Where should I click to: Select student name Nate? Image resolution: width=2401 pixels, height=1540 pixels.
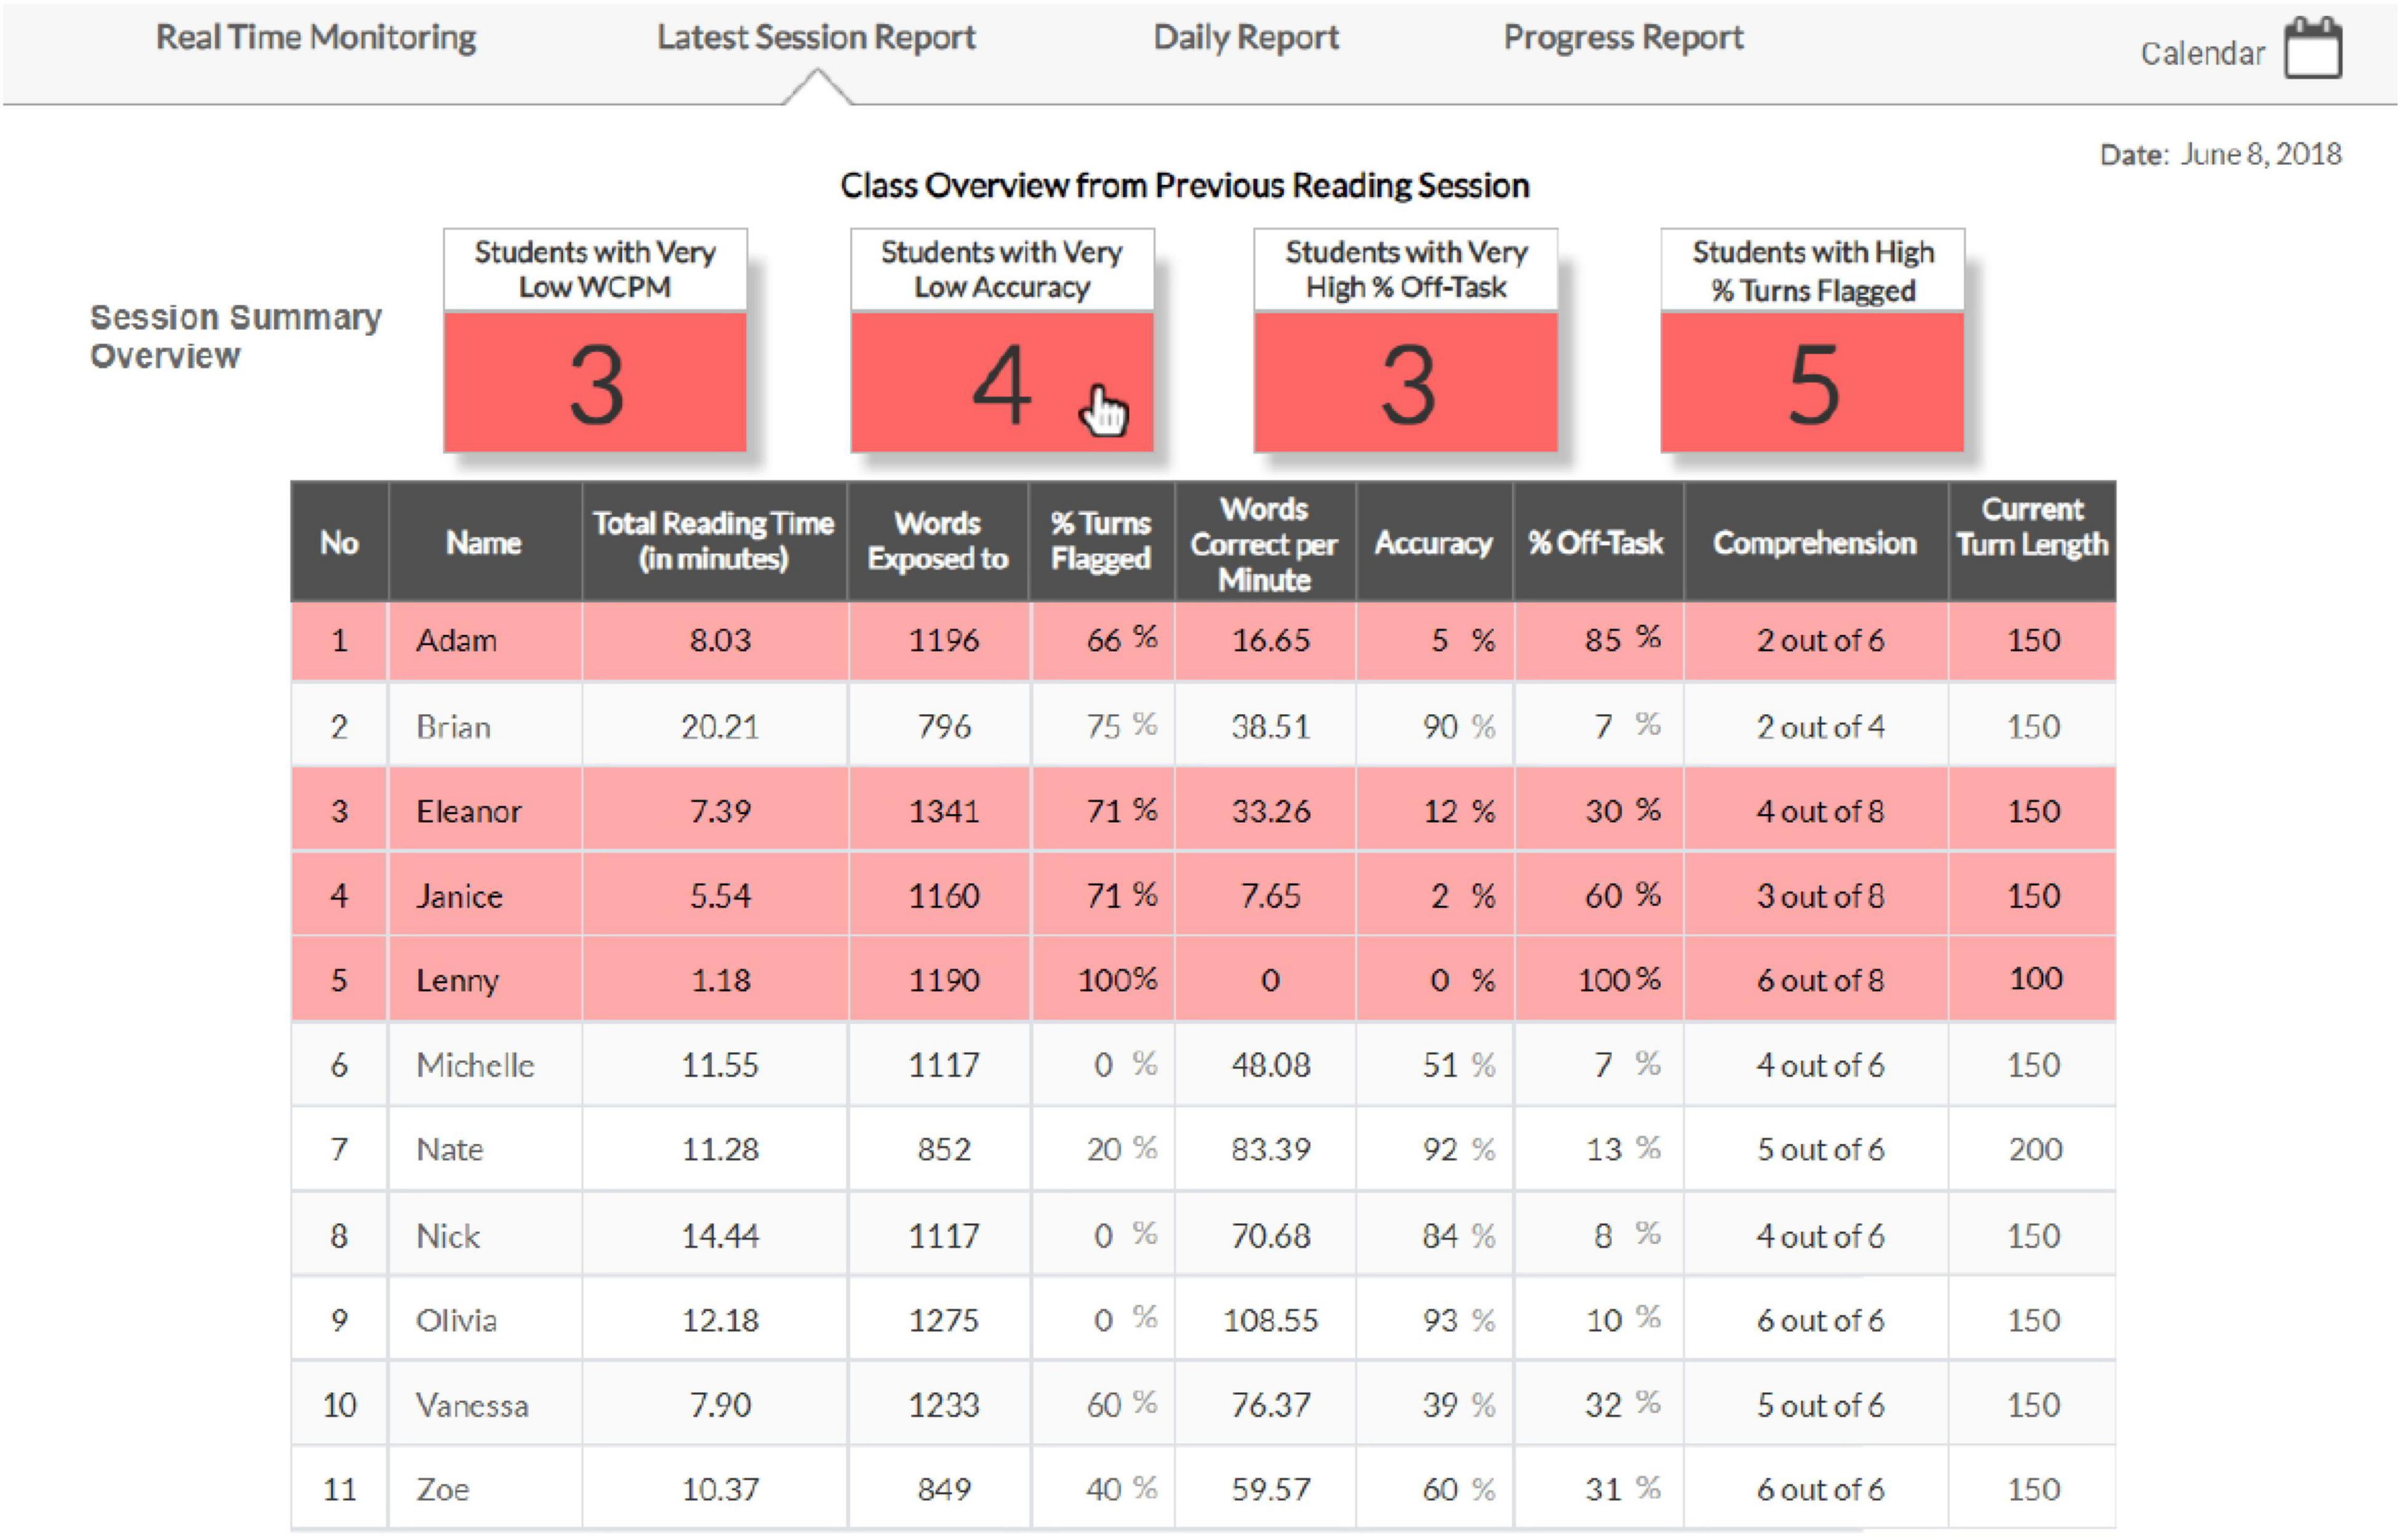450,1149
